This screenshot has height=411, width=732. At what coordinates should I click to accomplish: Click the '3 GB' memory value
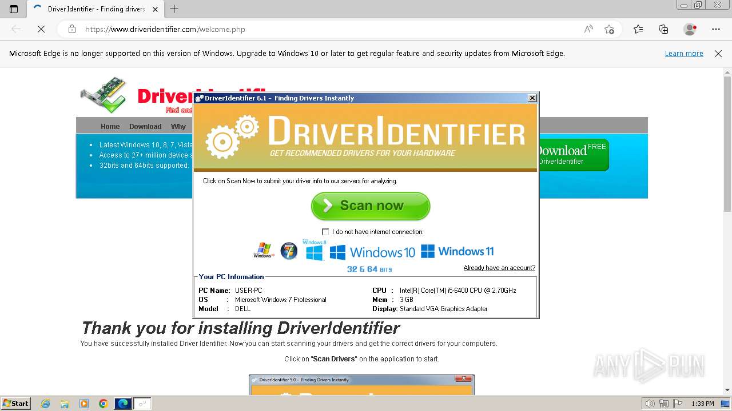(x=407, y=300)
